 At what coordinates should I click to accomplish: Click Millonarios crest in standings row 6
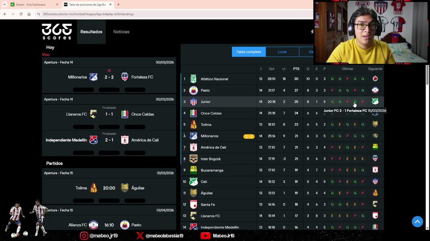(x=193, y=136)
